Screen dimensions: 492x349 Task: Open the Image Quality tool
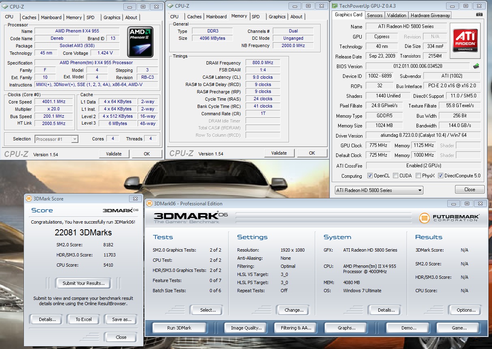point(246,328)
